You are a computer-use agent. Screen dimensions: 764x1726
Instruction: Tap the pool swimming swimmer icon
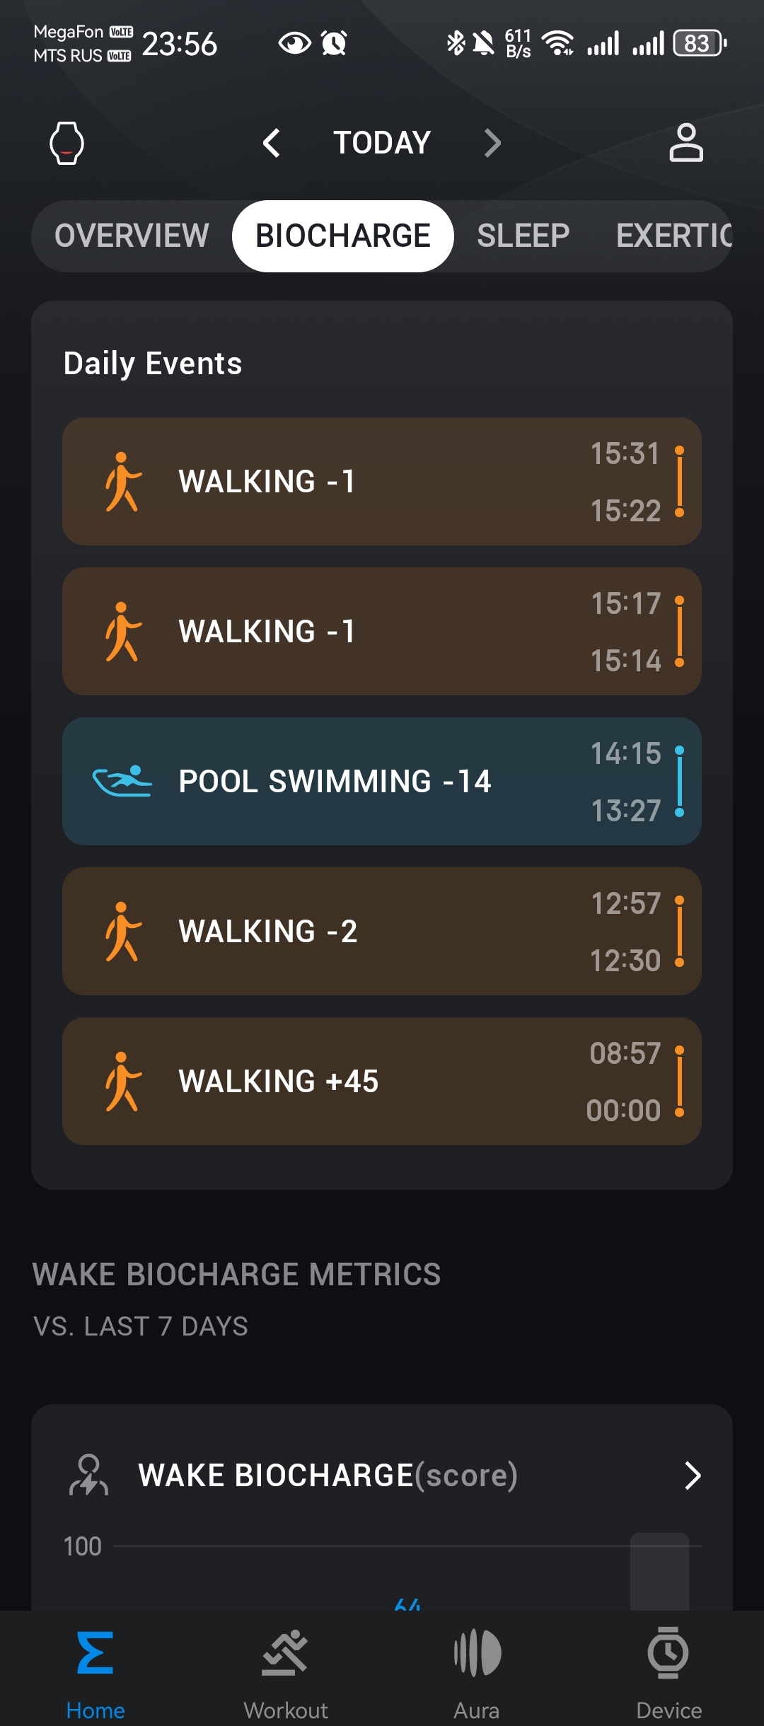point(122,781)
